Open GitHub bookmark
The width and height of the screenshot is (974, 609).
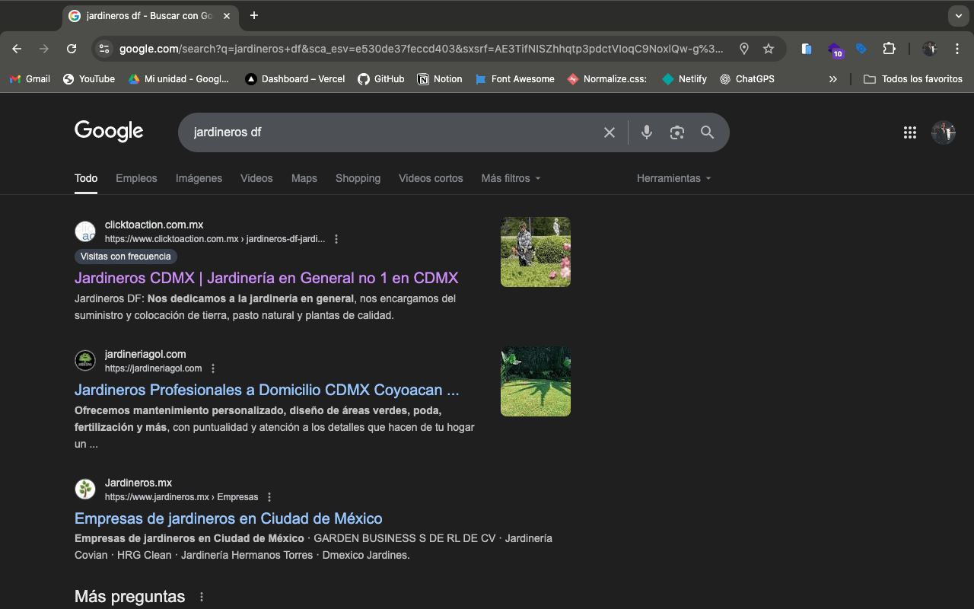pyautogui.click(x=381, y=78)
